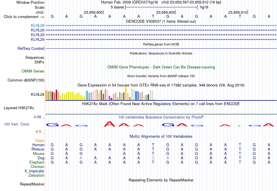
Task: Click the 4.88 upper axis value
Action: point(37,117)
